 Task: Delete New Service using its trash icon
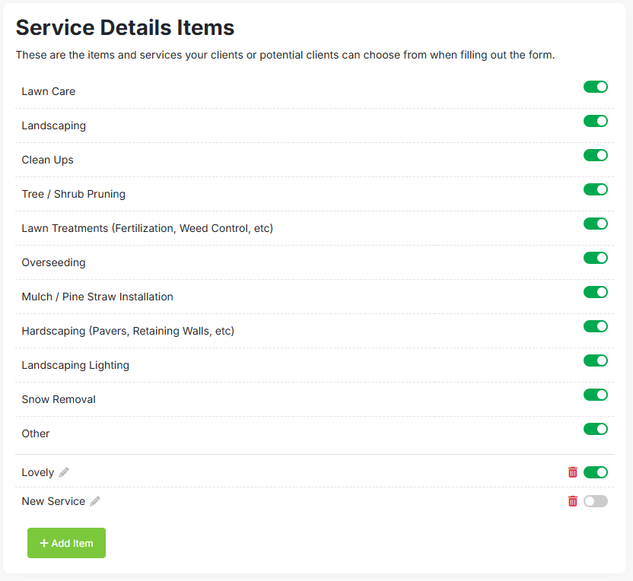(572, 501)
